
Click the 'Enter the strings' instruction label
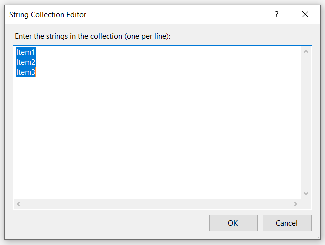93,36
